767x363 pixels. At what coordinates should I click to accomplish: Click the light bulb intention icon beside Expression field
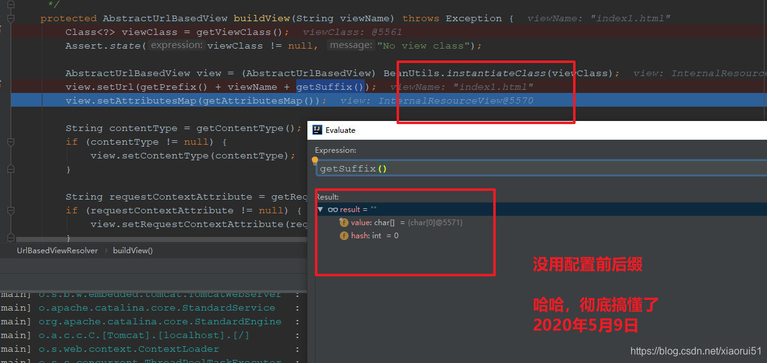315,161
